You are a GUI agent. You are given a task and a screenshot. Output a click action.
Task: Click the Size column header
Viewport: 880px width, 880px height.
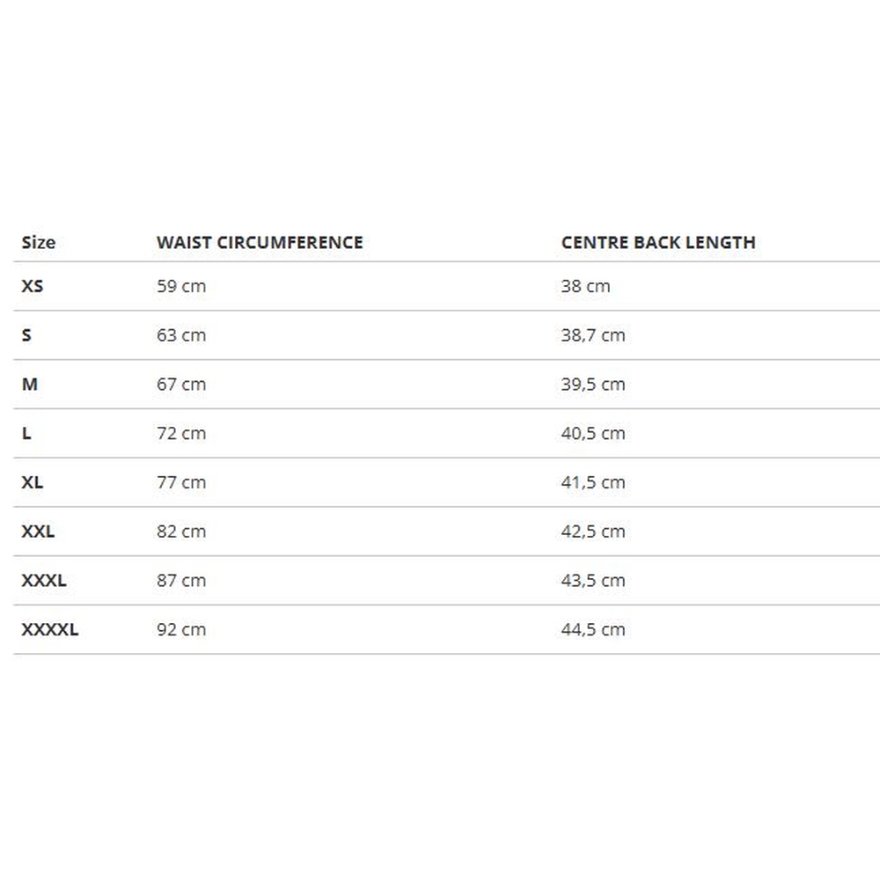pos(38,243)
